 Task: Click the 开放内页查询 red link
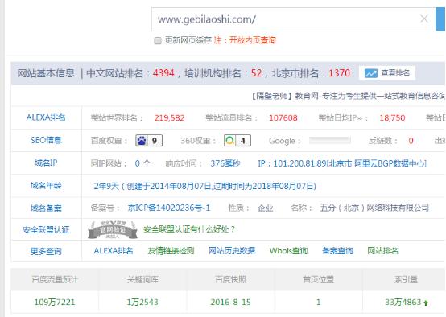pyautogui.click(x=253, y=40)
